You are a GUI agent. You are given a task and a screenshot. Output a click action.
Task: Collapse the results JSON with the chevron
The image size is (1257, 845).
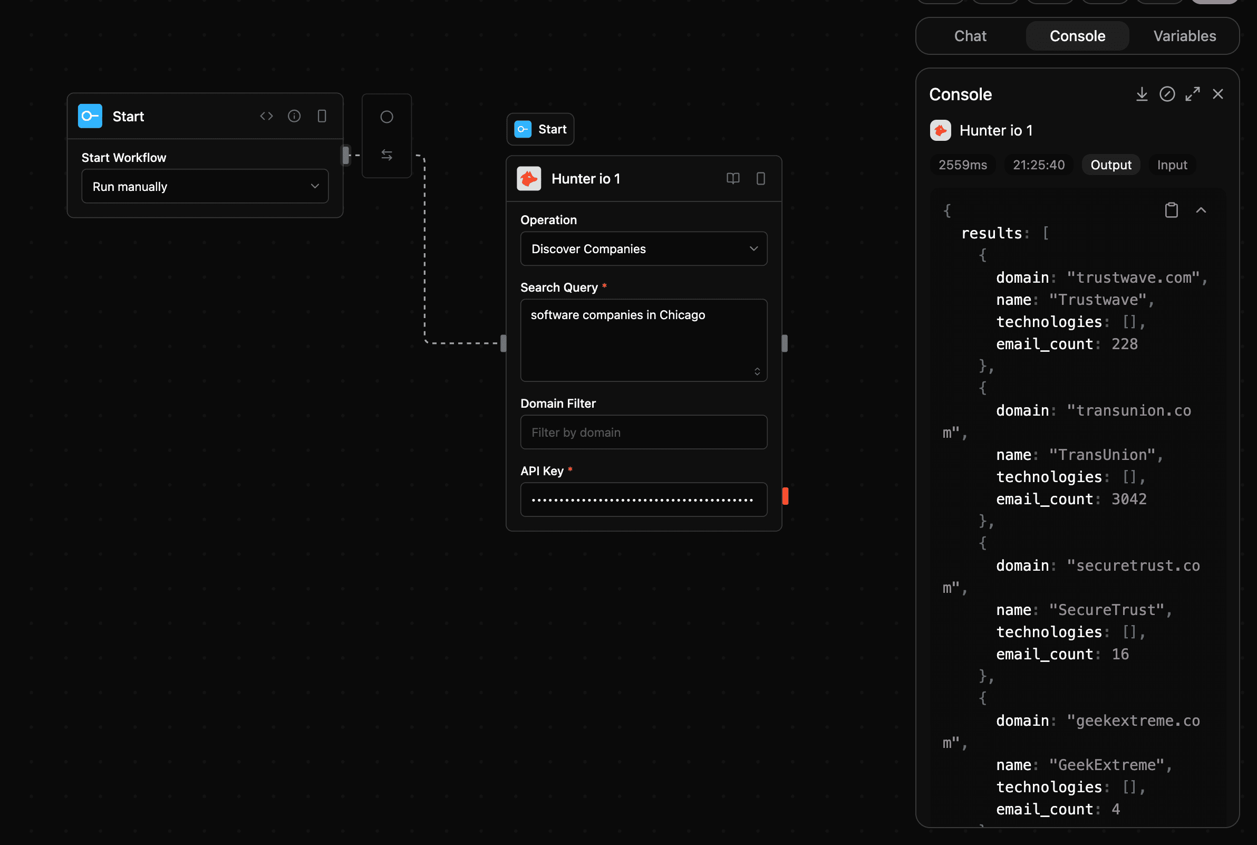point(1202,209)
